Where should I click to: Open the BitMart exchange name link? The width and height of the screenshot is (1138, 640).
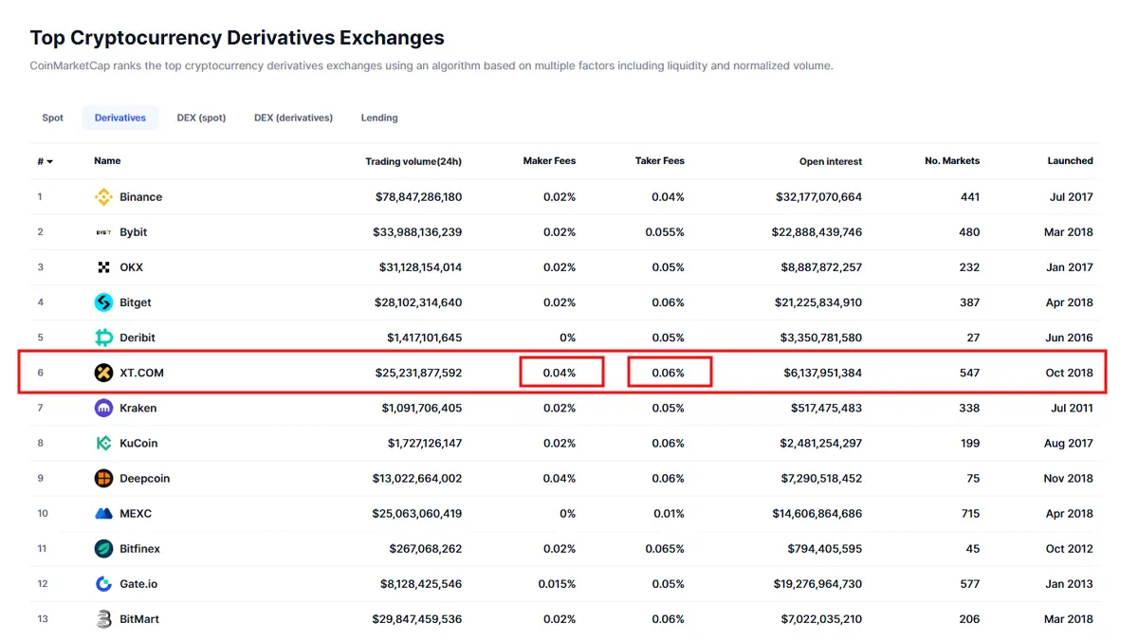tap(139, 619)
